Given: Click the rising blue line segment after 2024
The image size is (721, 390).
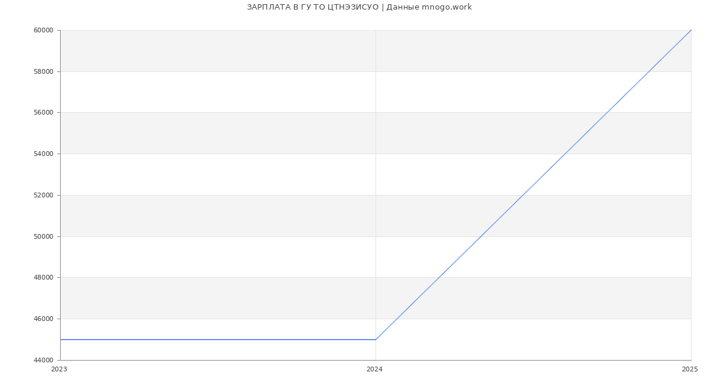Looking at the screenshot, I should (533, 185).
